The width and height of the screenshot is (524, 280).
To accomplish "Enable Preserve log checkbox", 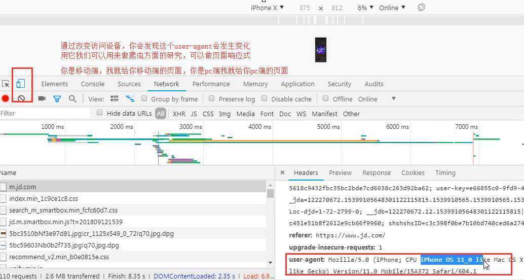I will (211, 98).
